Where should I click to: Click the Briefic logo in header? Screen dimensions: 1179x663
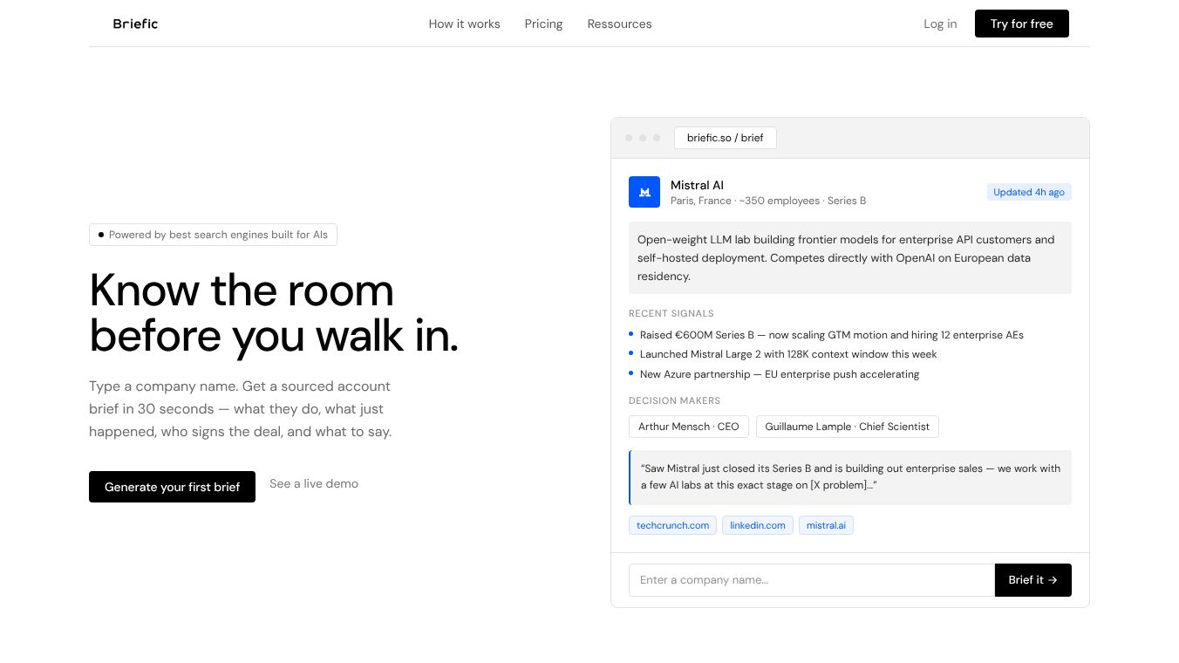pyautogui.click(x=135, y=24)
